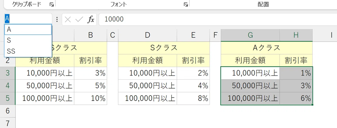The image size is (337, 128).
Task: Open the clipboard dialog launcher icon
Action: click(x=51, y=4)
